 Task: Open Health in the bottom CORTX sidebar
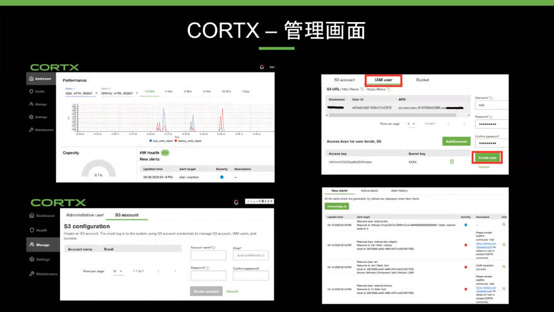[38, 230]
